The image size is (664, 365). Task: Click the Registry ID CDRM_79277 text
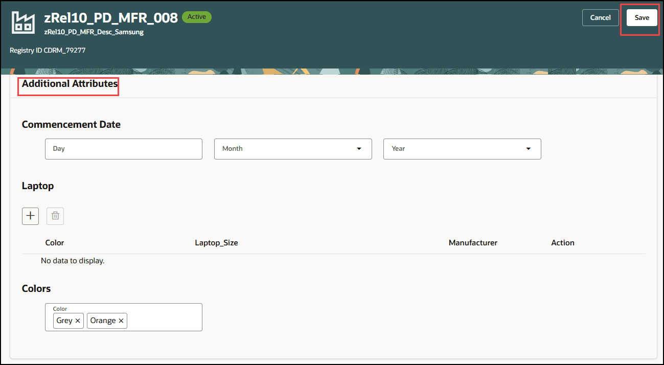click(48, 50)
